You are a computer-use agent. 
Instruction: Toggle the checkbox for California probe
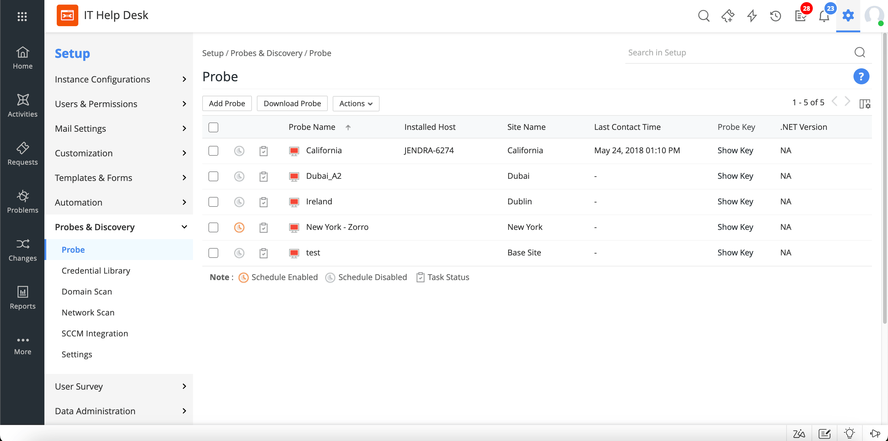coord(214,150)
